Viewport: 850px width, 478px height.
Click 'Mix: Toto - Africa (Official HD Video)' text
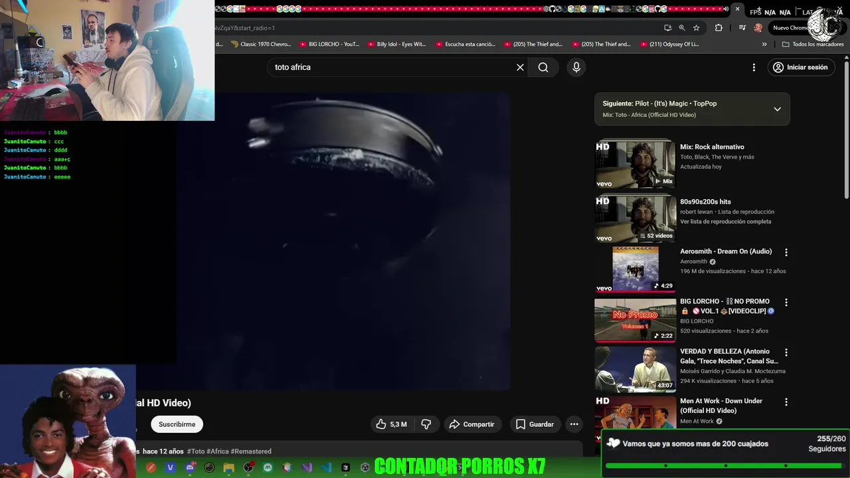[649, 115]
